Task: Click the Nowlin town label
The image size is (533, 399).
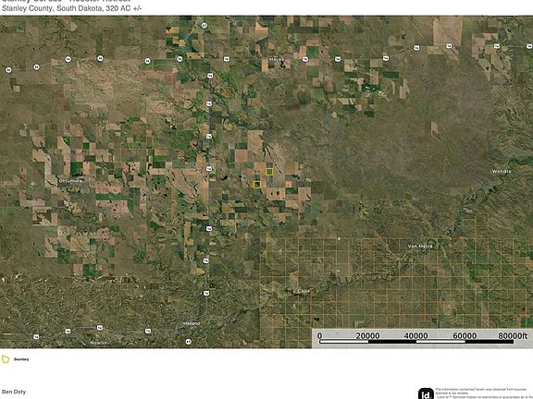Action: click(98, 343)
